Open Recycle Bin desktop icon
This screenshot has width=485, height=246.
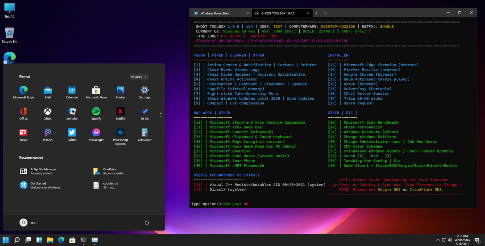(9, 35)
